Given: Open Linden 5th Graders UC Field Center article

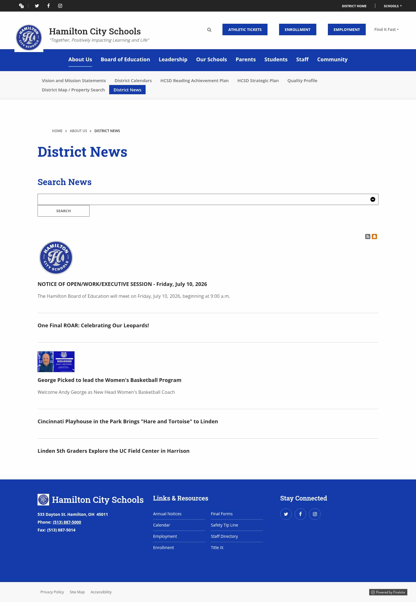Looking at the screenshot, I should click(114, 451).
